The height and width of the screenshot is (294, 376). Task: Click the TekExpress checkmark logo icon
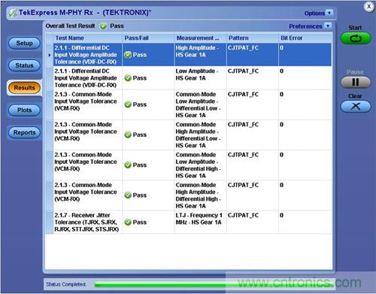point(12,13)
